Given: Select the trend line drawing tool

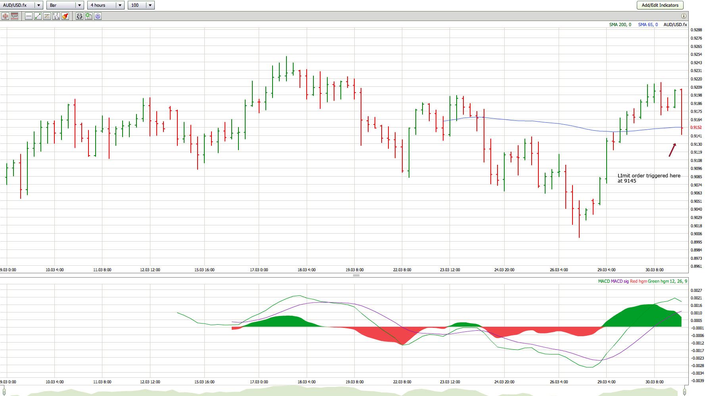Looking at the screenshot, I should click(38, 16).
